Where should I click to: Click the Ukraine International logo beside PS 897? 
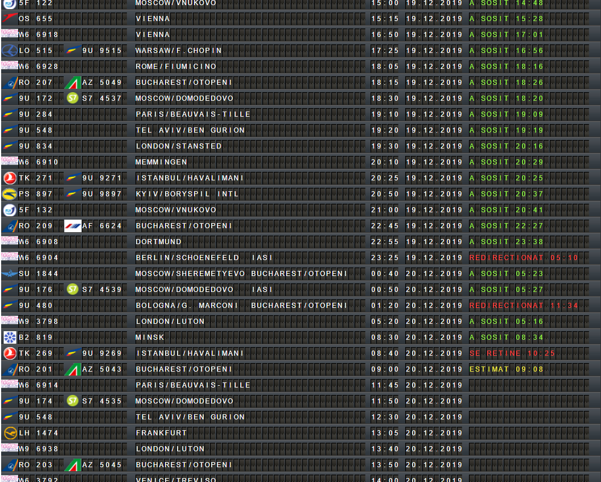(x=9, y=194)
